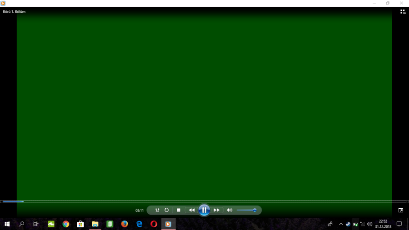Screen dimensions: 409x230
Task: Click the fast-forward (next) button
Action: [x=216, y=210]
